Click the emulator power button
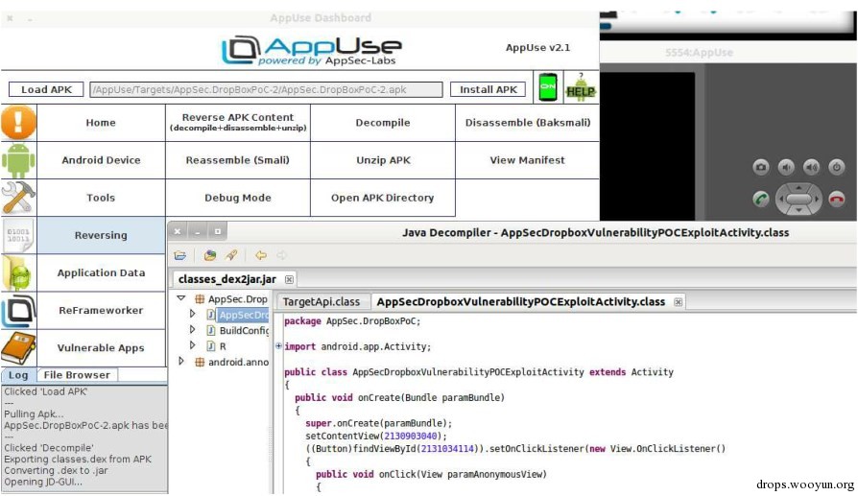This screenshot has width=858, height=496. [836, 167]
